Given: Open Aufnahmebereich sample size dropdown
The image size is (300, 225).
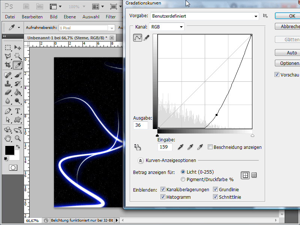Looking at the screenshot, I should pos(112,28).
